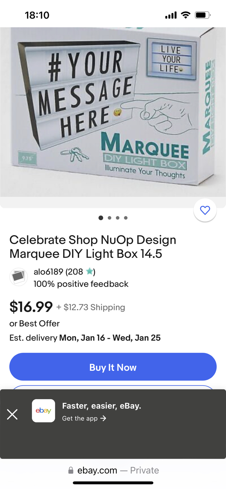Select the first image carousel dot
The image size is (226, 489).
(x=101, y=218)
